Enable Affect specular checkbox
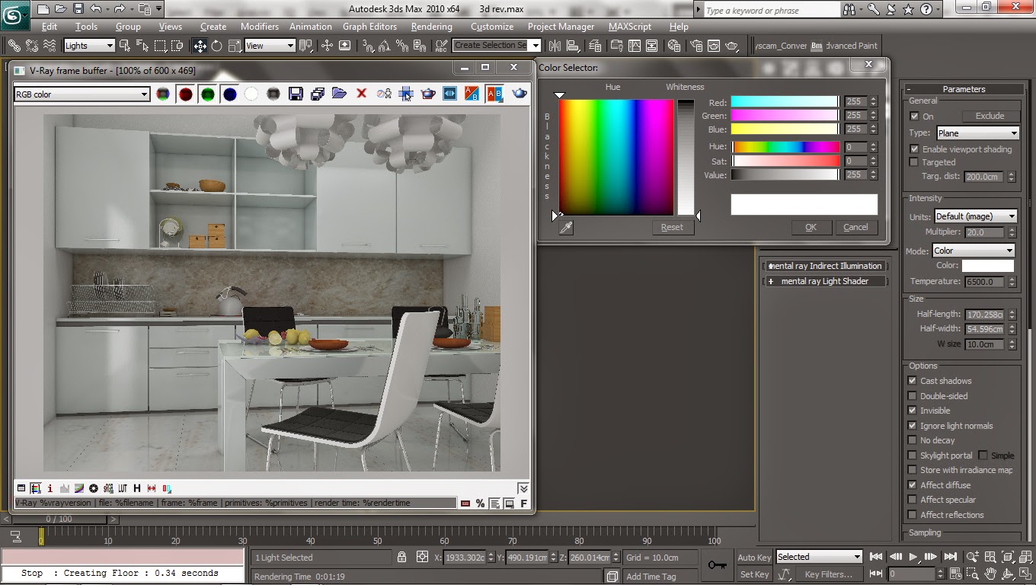 913,500
